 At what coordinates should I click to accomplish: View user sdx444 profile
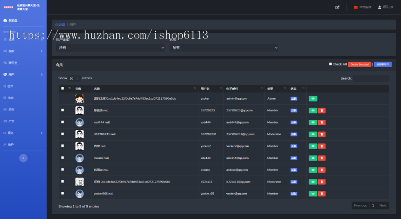point(313,158)
